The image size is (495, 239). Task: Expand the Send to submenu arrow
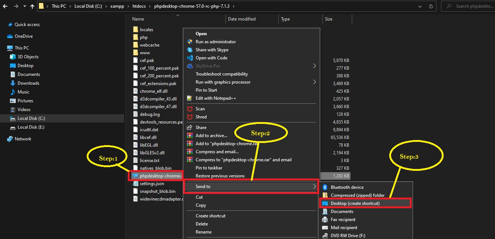pos(314,187)
